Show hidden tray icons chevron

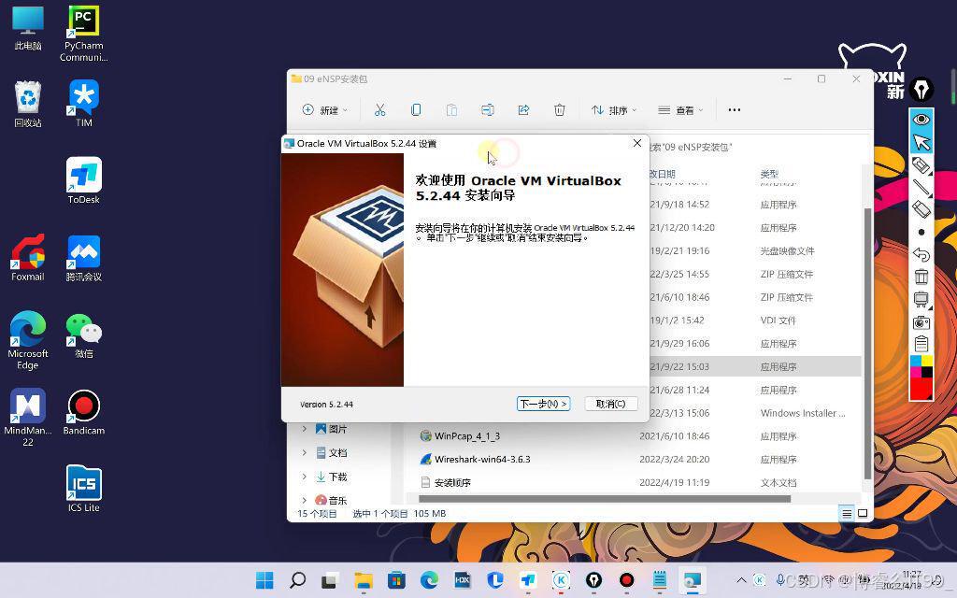tap(741, 580)
